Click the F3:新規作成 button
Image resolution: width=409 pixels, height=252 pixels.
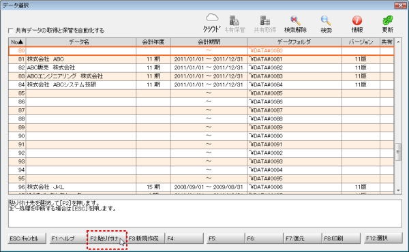(x=146, y=238)
